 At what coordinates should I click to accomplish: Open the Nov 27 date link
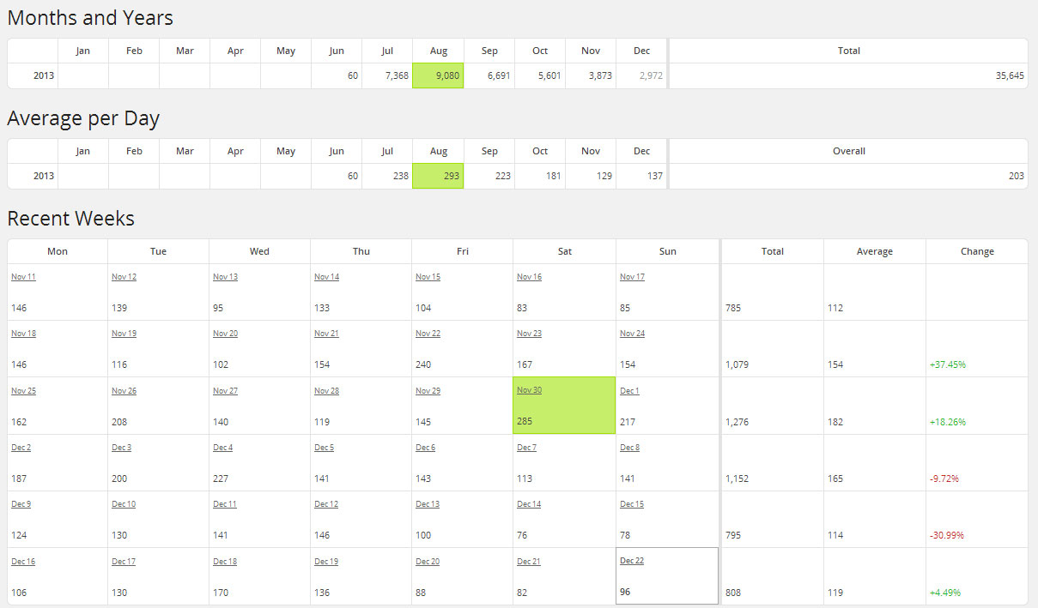click(225, 391)
